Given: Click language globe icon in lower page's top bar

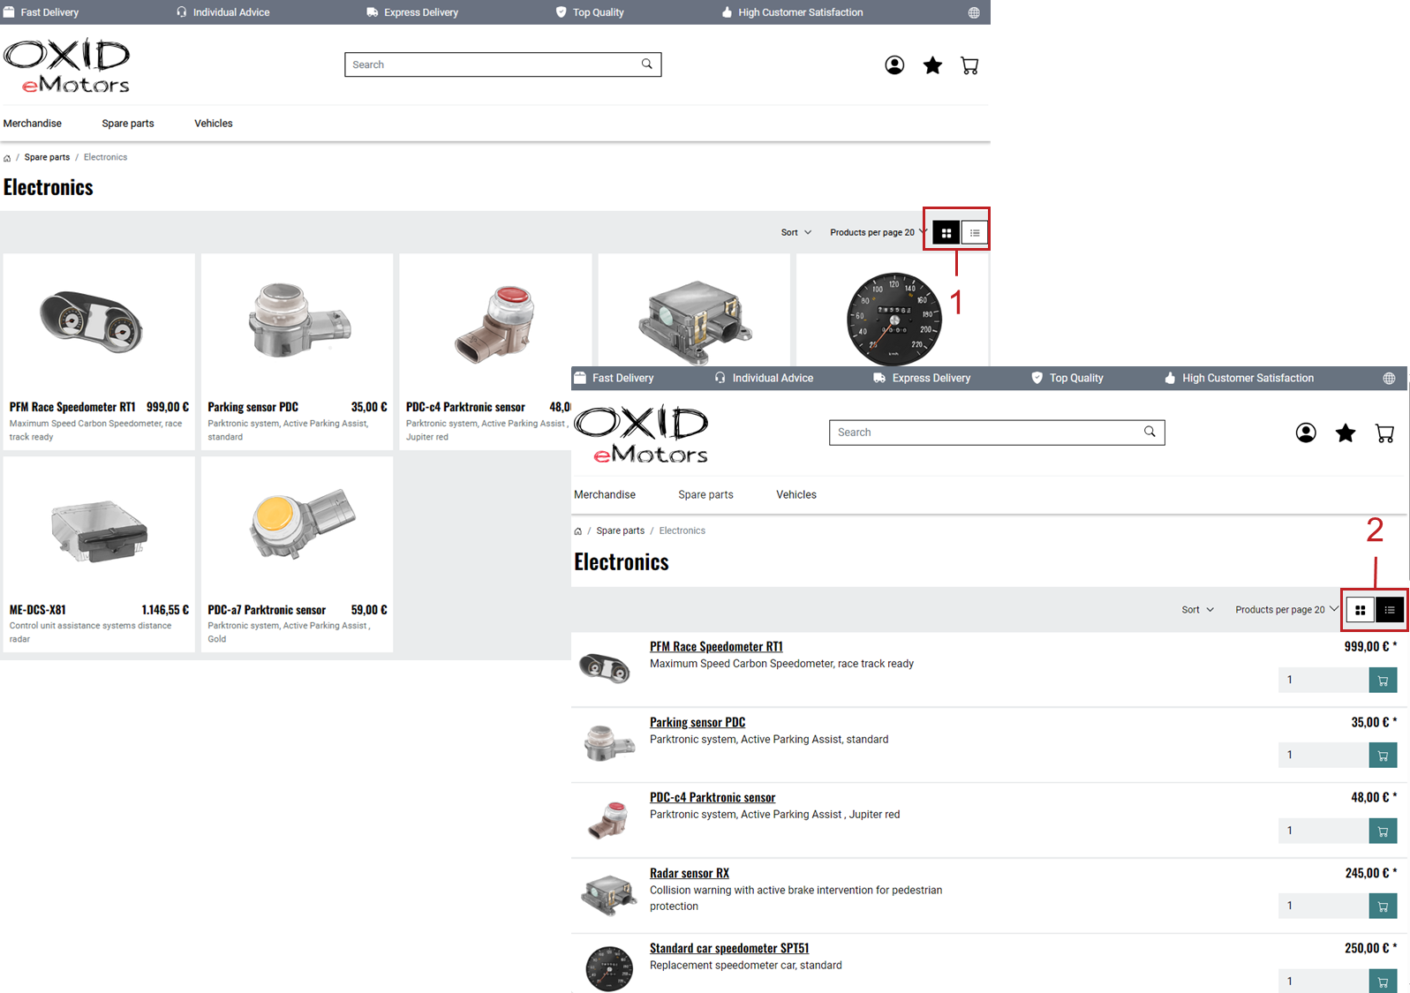Looking at the screenshot, I should (1389, 378).
